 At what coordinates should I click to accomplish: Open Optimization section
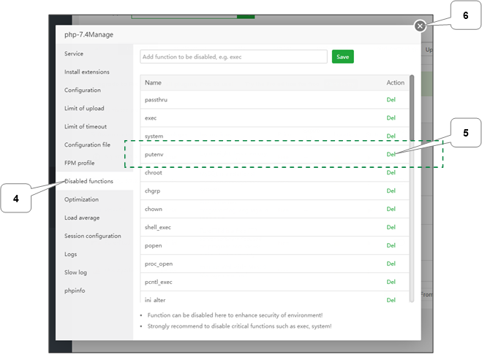81,199
